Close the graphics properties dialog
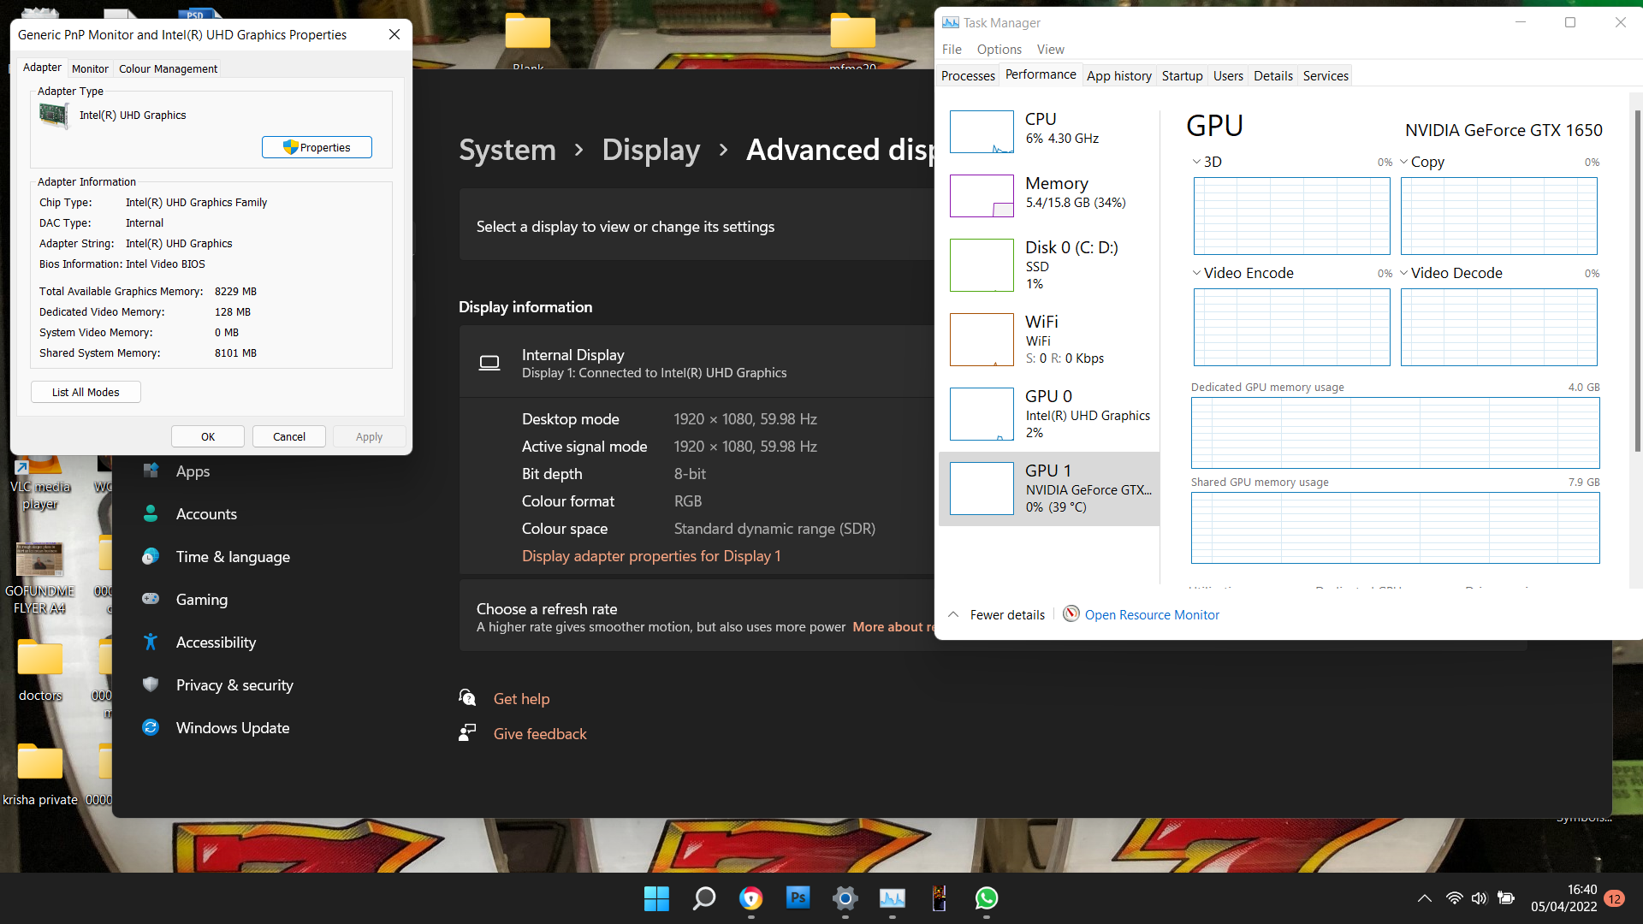This screenshot has height=924, width=1643. click(394, 34)
